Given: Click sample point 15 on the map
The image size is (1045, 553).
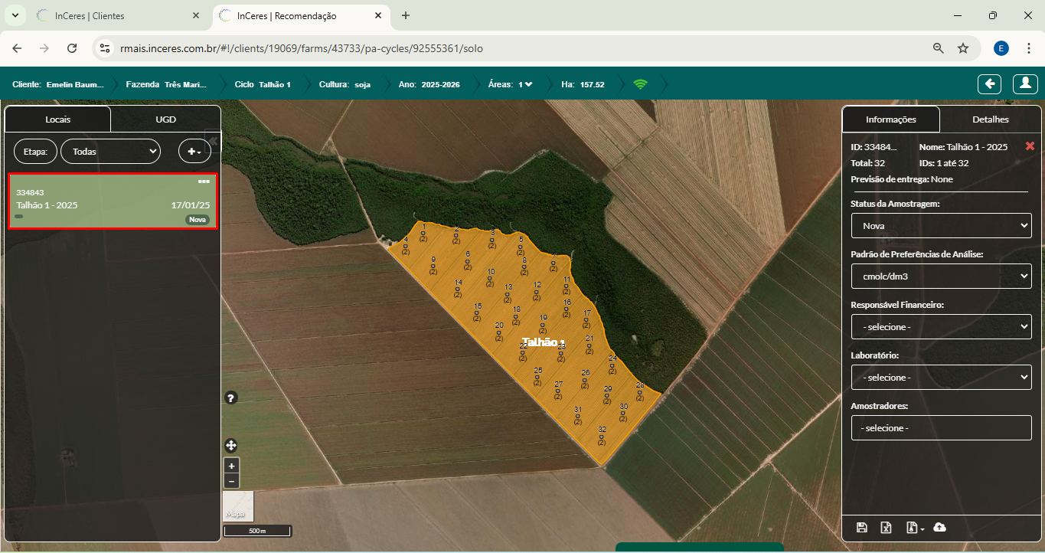Looking at the screenshot, I should [x=478, y=312].
